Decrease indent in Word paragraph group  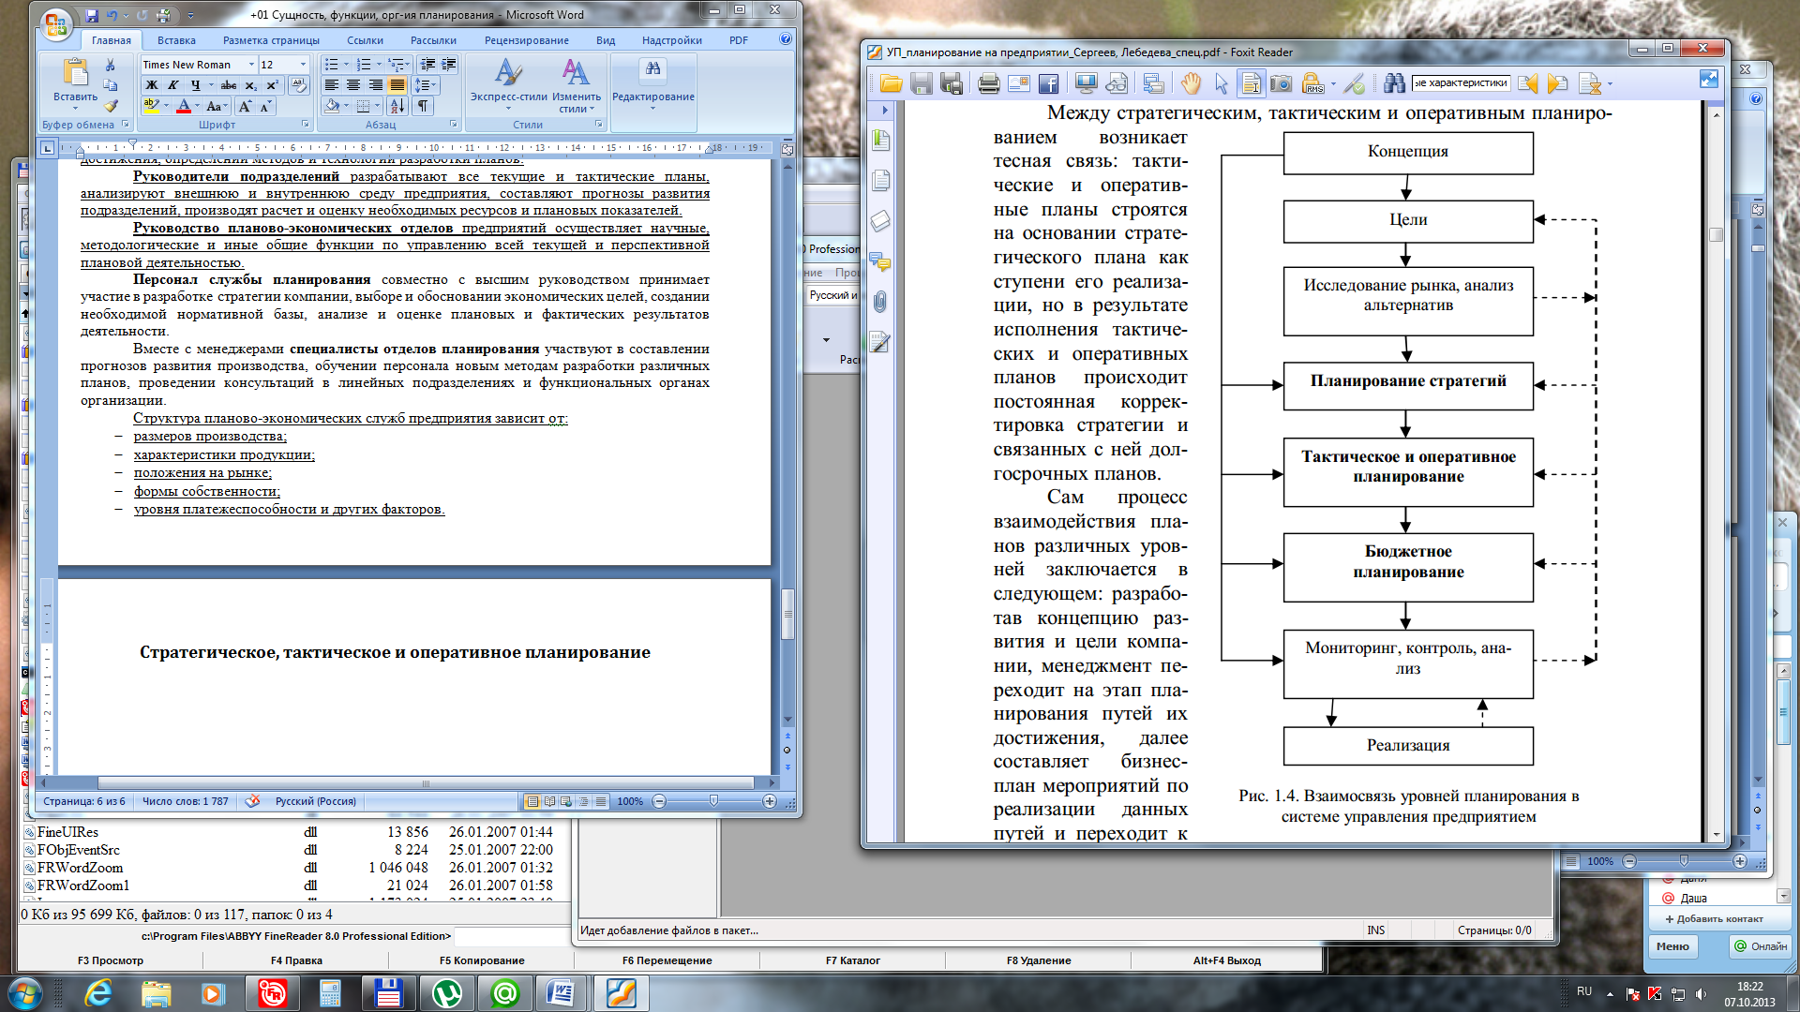pyautogui.click(x=428, y=65)
